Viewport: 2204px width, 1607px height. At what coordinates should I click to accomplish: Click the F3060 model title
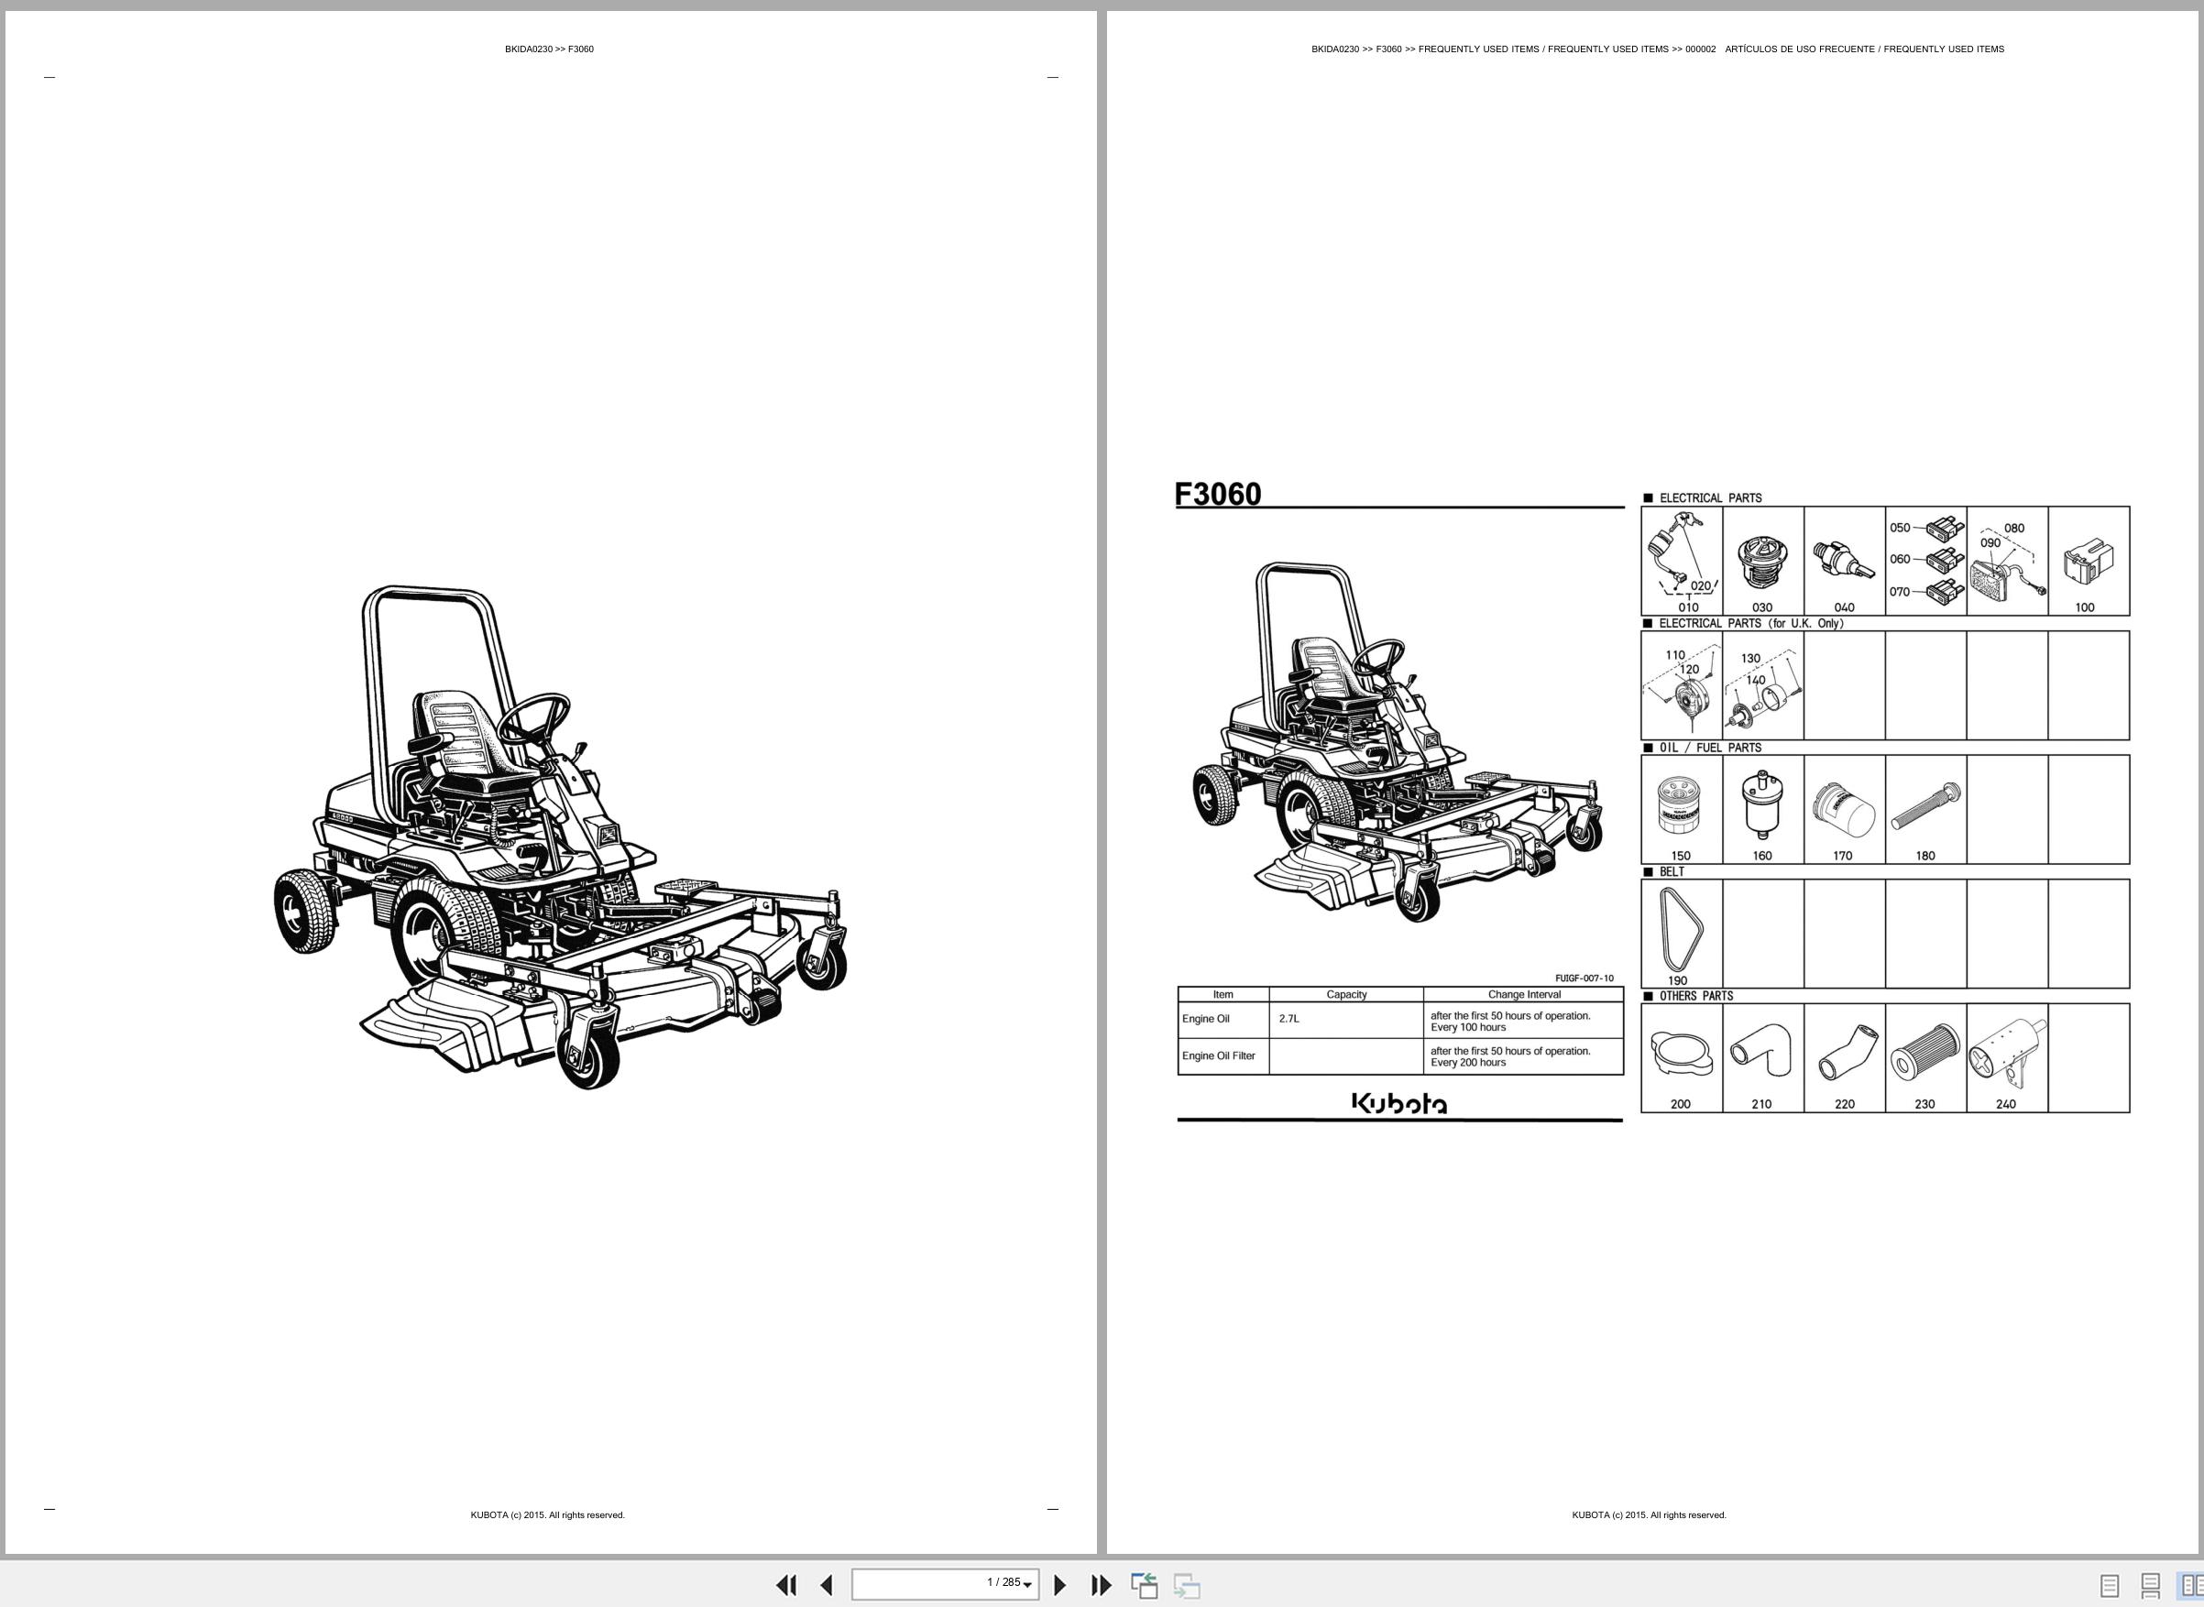[x=1217, y=494]
